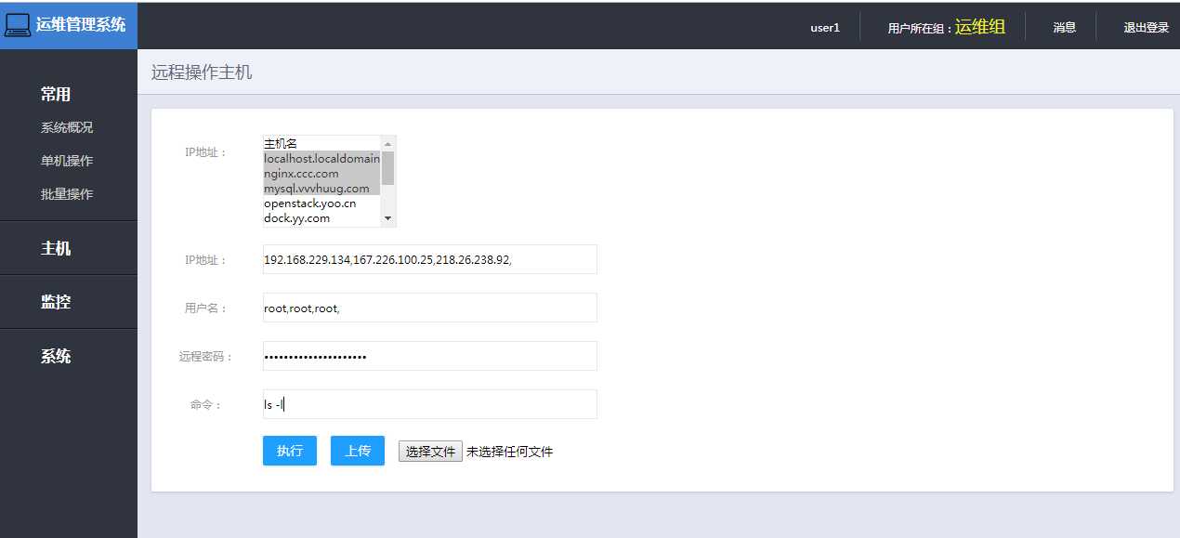1180x538 pixels.
Task: Click the 执行 execute button
Action: pyautogui.click(x=290, y=451)
